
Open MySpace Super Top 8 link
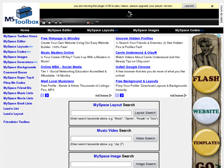(18, 77)
